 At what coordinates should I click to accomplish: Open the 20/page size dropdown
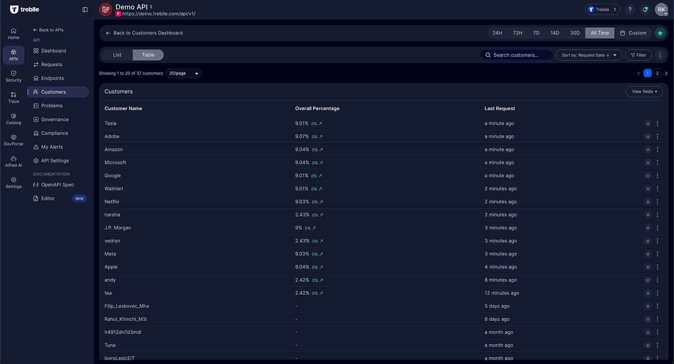tap(183, 73)
